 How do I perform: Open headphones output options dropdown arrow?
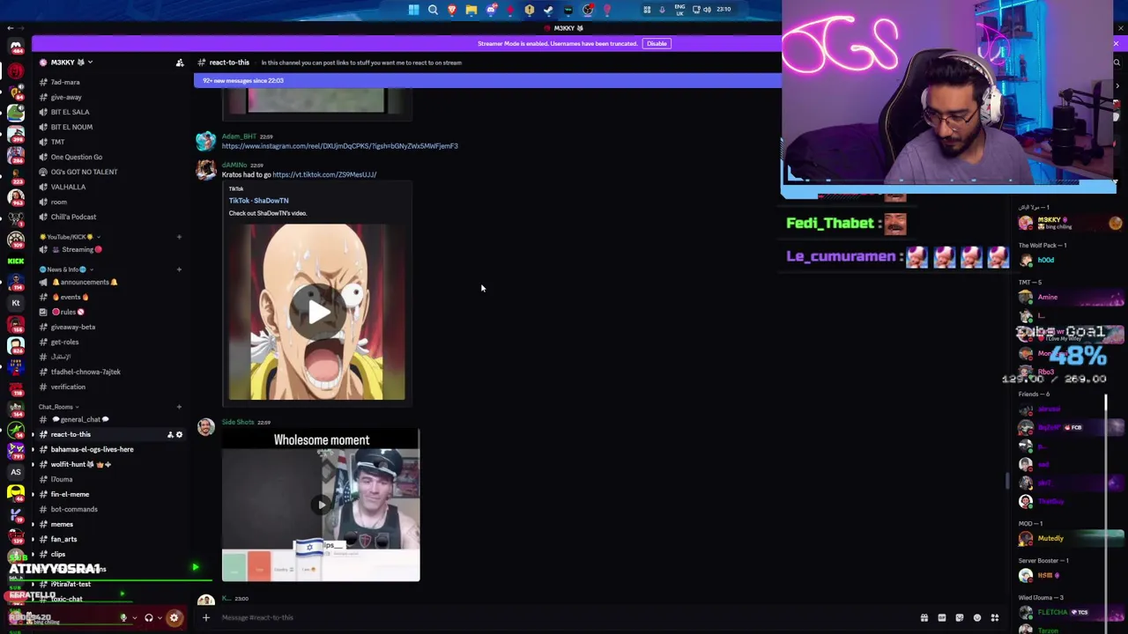click(x=160, y=617)
